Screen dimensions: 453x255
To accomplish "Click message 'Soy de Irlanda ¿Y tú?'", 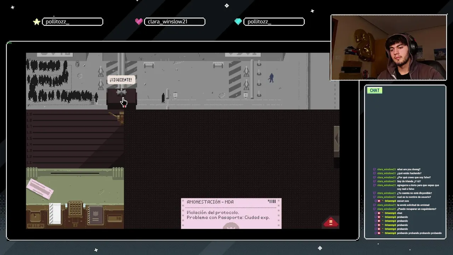I will [x=409, y=181].
